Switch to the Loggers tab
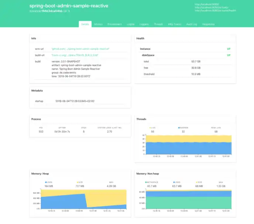This screenshot has height=224, width=254. [144, 24]
